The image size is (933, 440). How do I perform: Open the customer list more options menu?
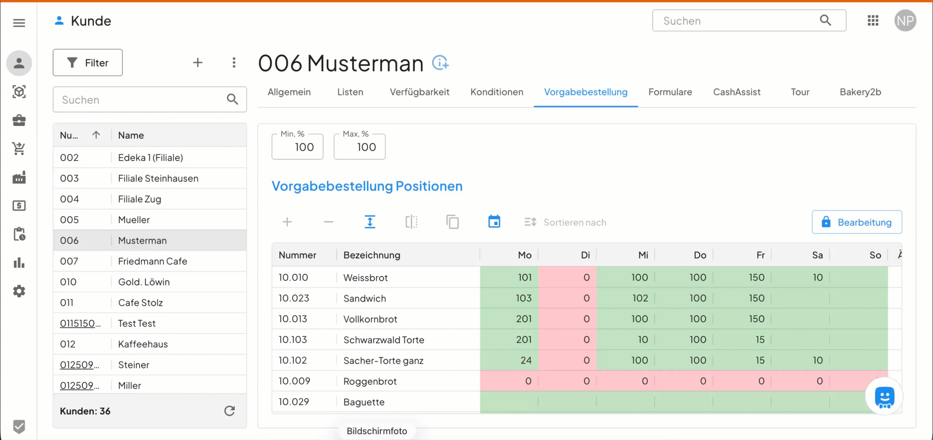click(x=234, y=63)
